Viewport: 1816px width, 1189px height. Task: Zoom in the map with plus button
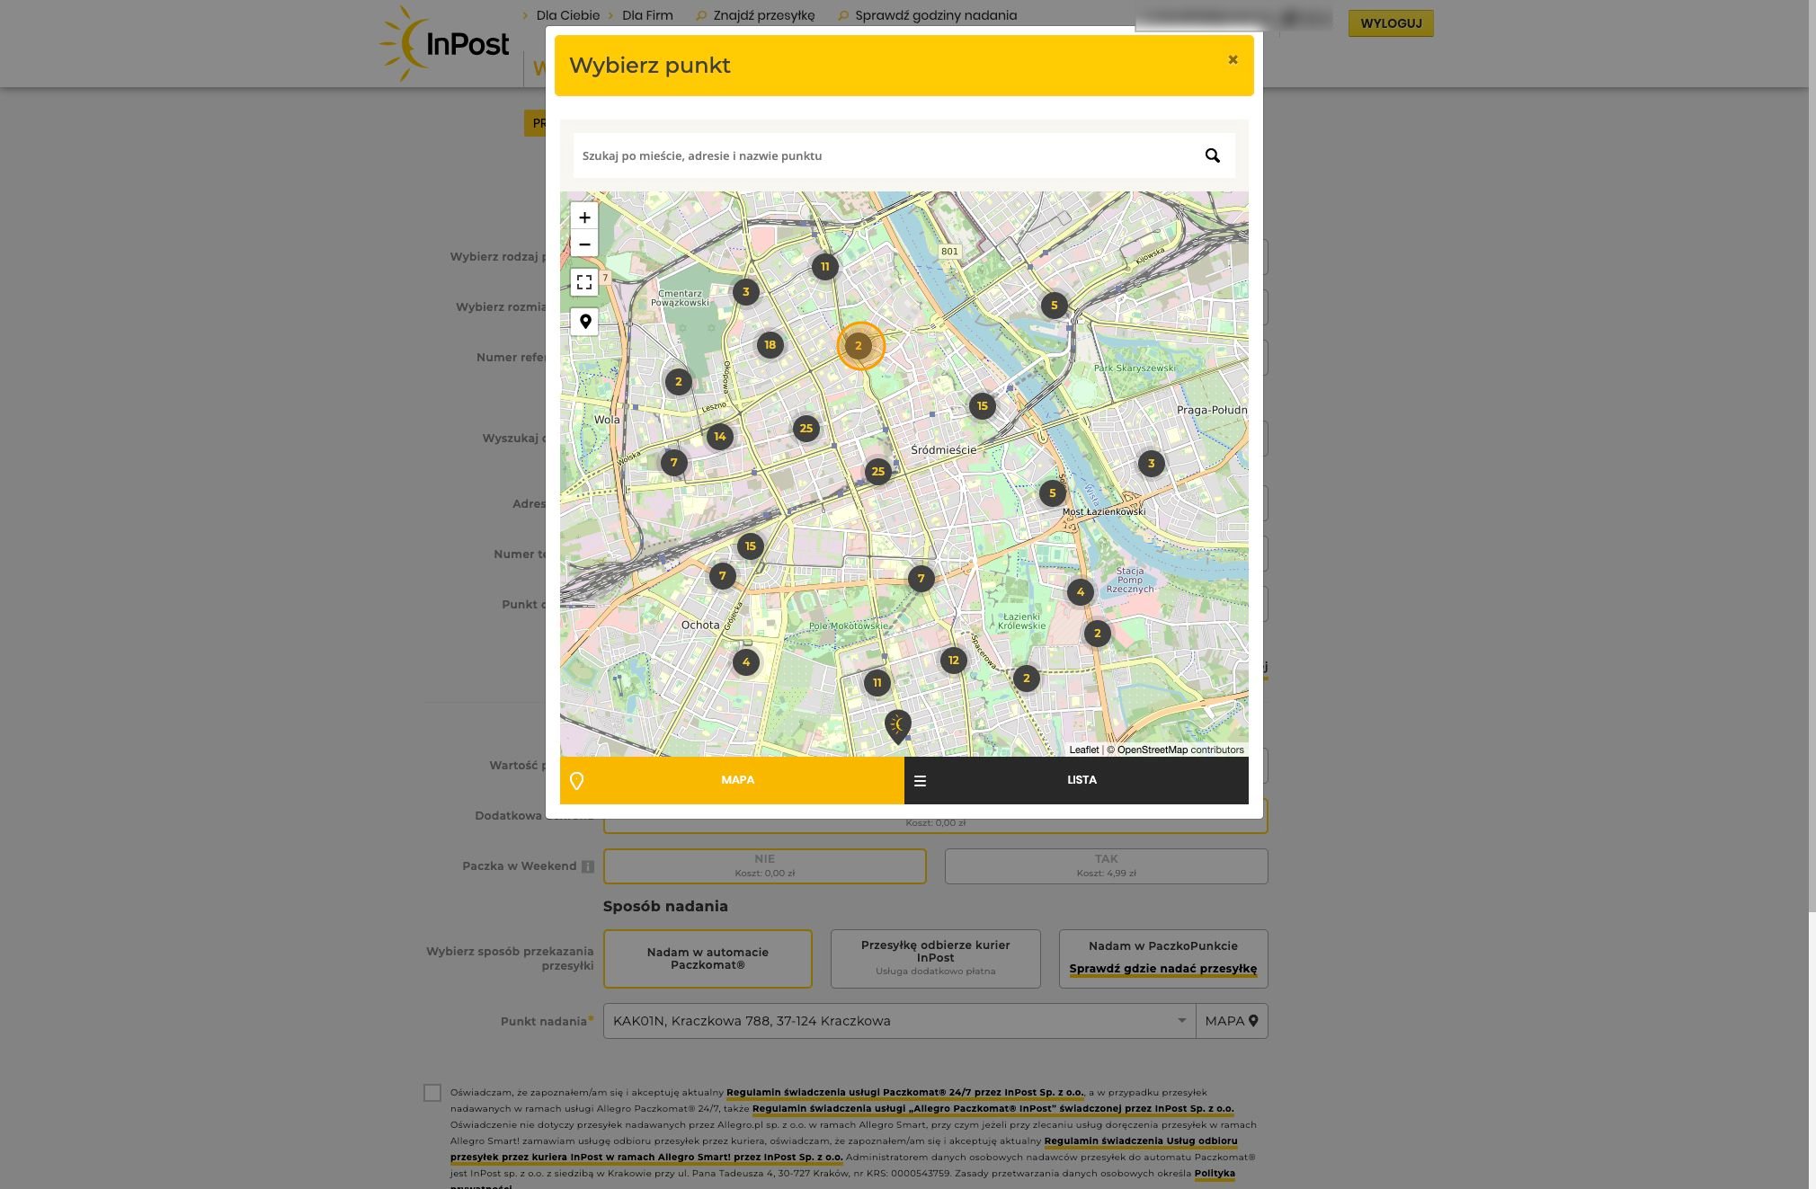pos(584,217)
